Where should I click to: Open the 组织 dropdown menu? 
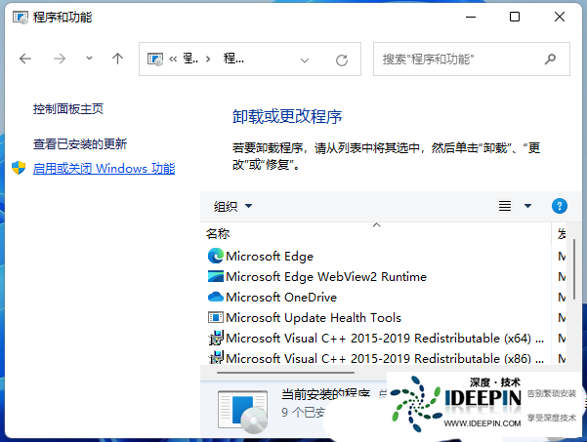click(x=232, y=206)
